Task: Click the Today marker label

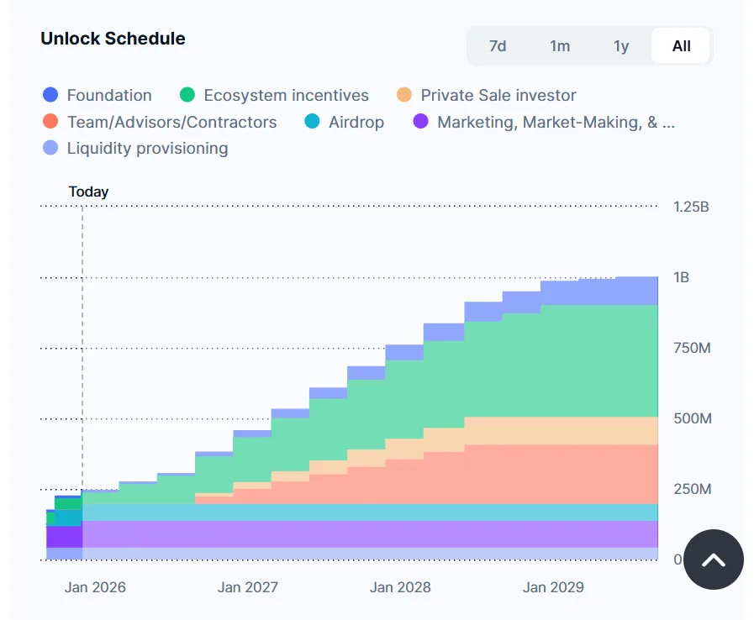Action: (88, 192)
